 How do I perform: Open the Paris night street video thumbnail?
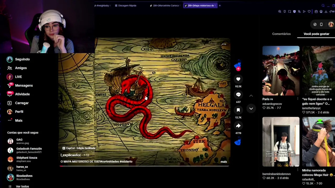(281, 71)
